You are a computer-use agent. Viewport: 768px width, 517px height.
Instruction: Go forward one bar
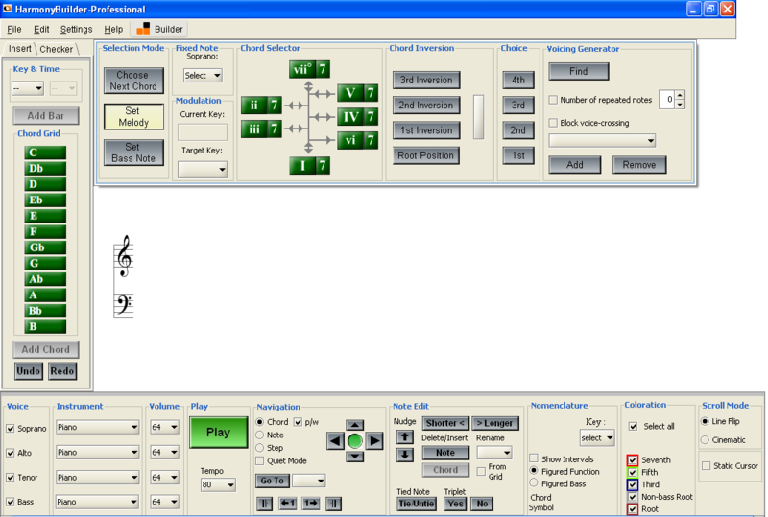coord(311,504)
